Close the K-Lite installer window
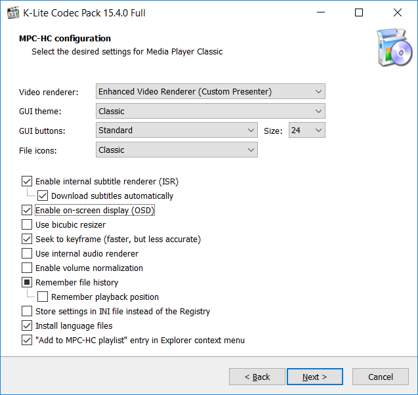Screen dimensions: 418x395 pos(398,12)
